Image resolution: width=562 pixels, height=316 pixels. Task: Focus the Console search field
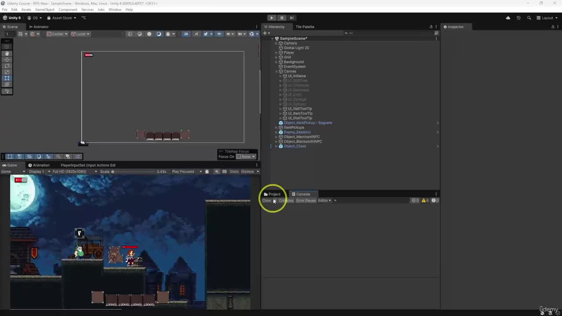(x=371, y=201)
